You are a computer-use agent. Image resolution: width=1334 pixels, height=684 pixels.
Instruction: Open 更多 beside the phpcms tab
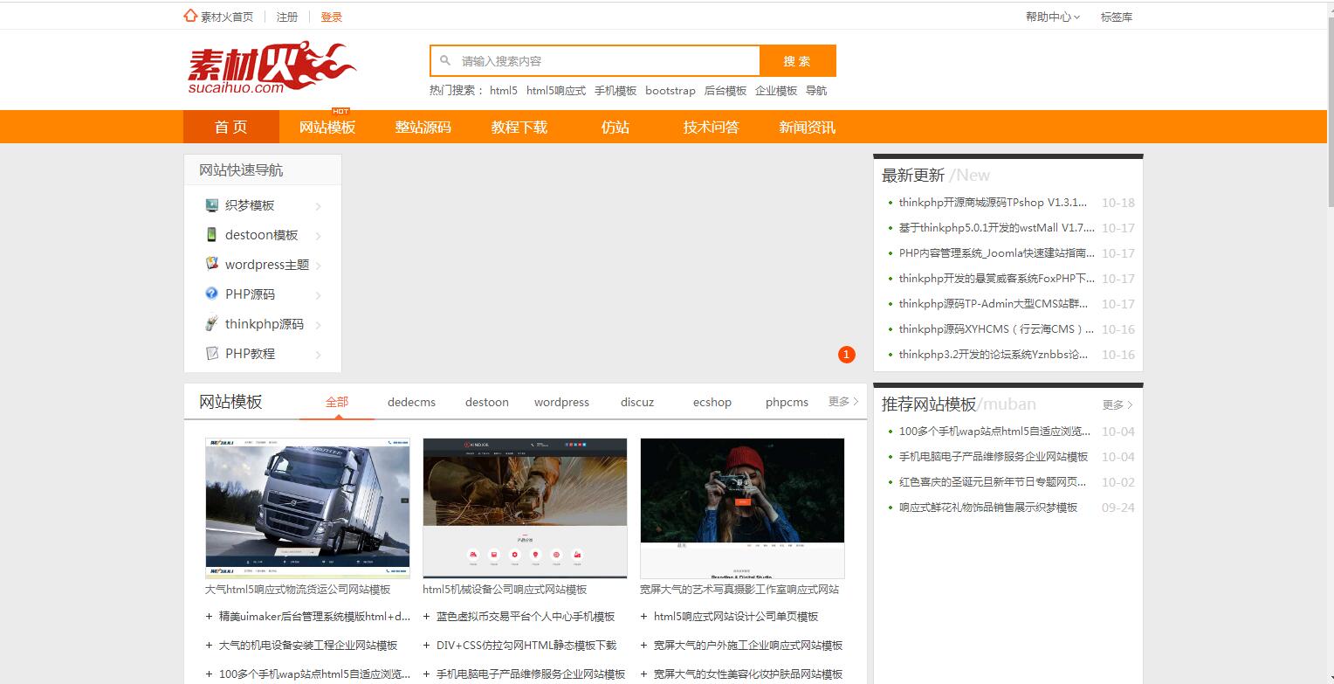pyautogui.click(x=841, y=402)
